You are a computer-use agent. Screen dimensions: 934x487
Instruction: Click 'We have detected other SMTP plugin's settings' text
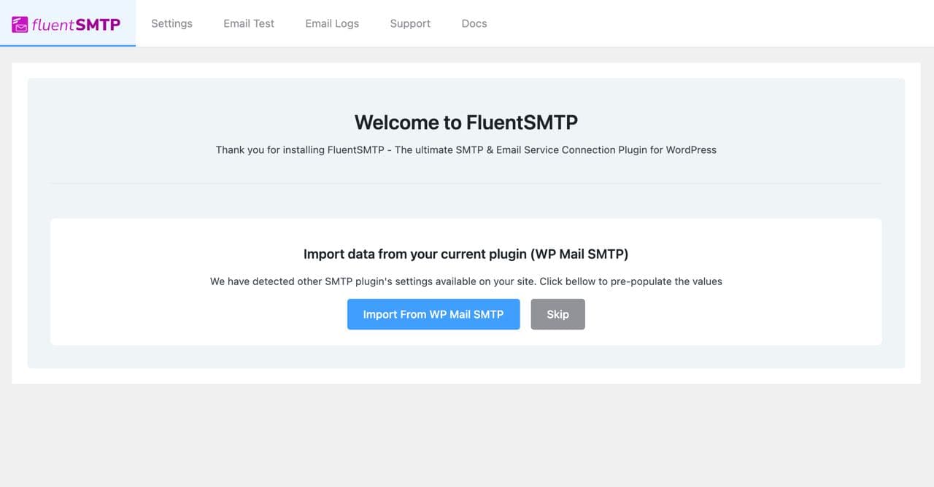pos(466,281)
